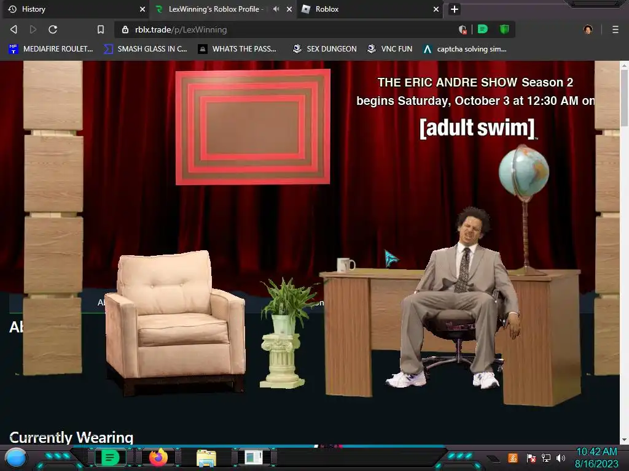Screen dimensions: 629x471
Task: Open WHATS THE PASS... bookmark
Action: (238, 49)
